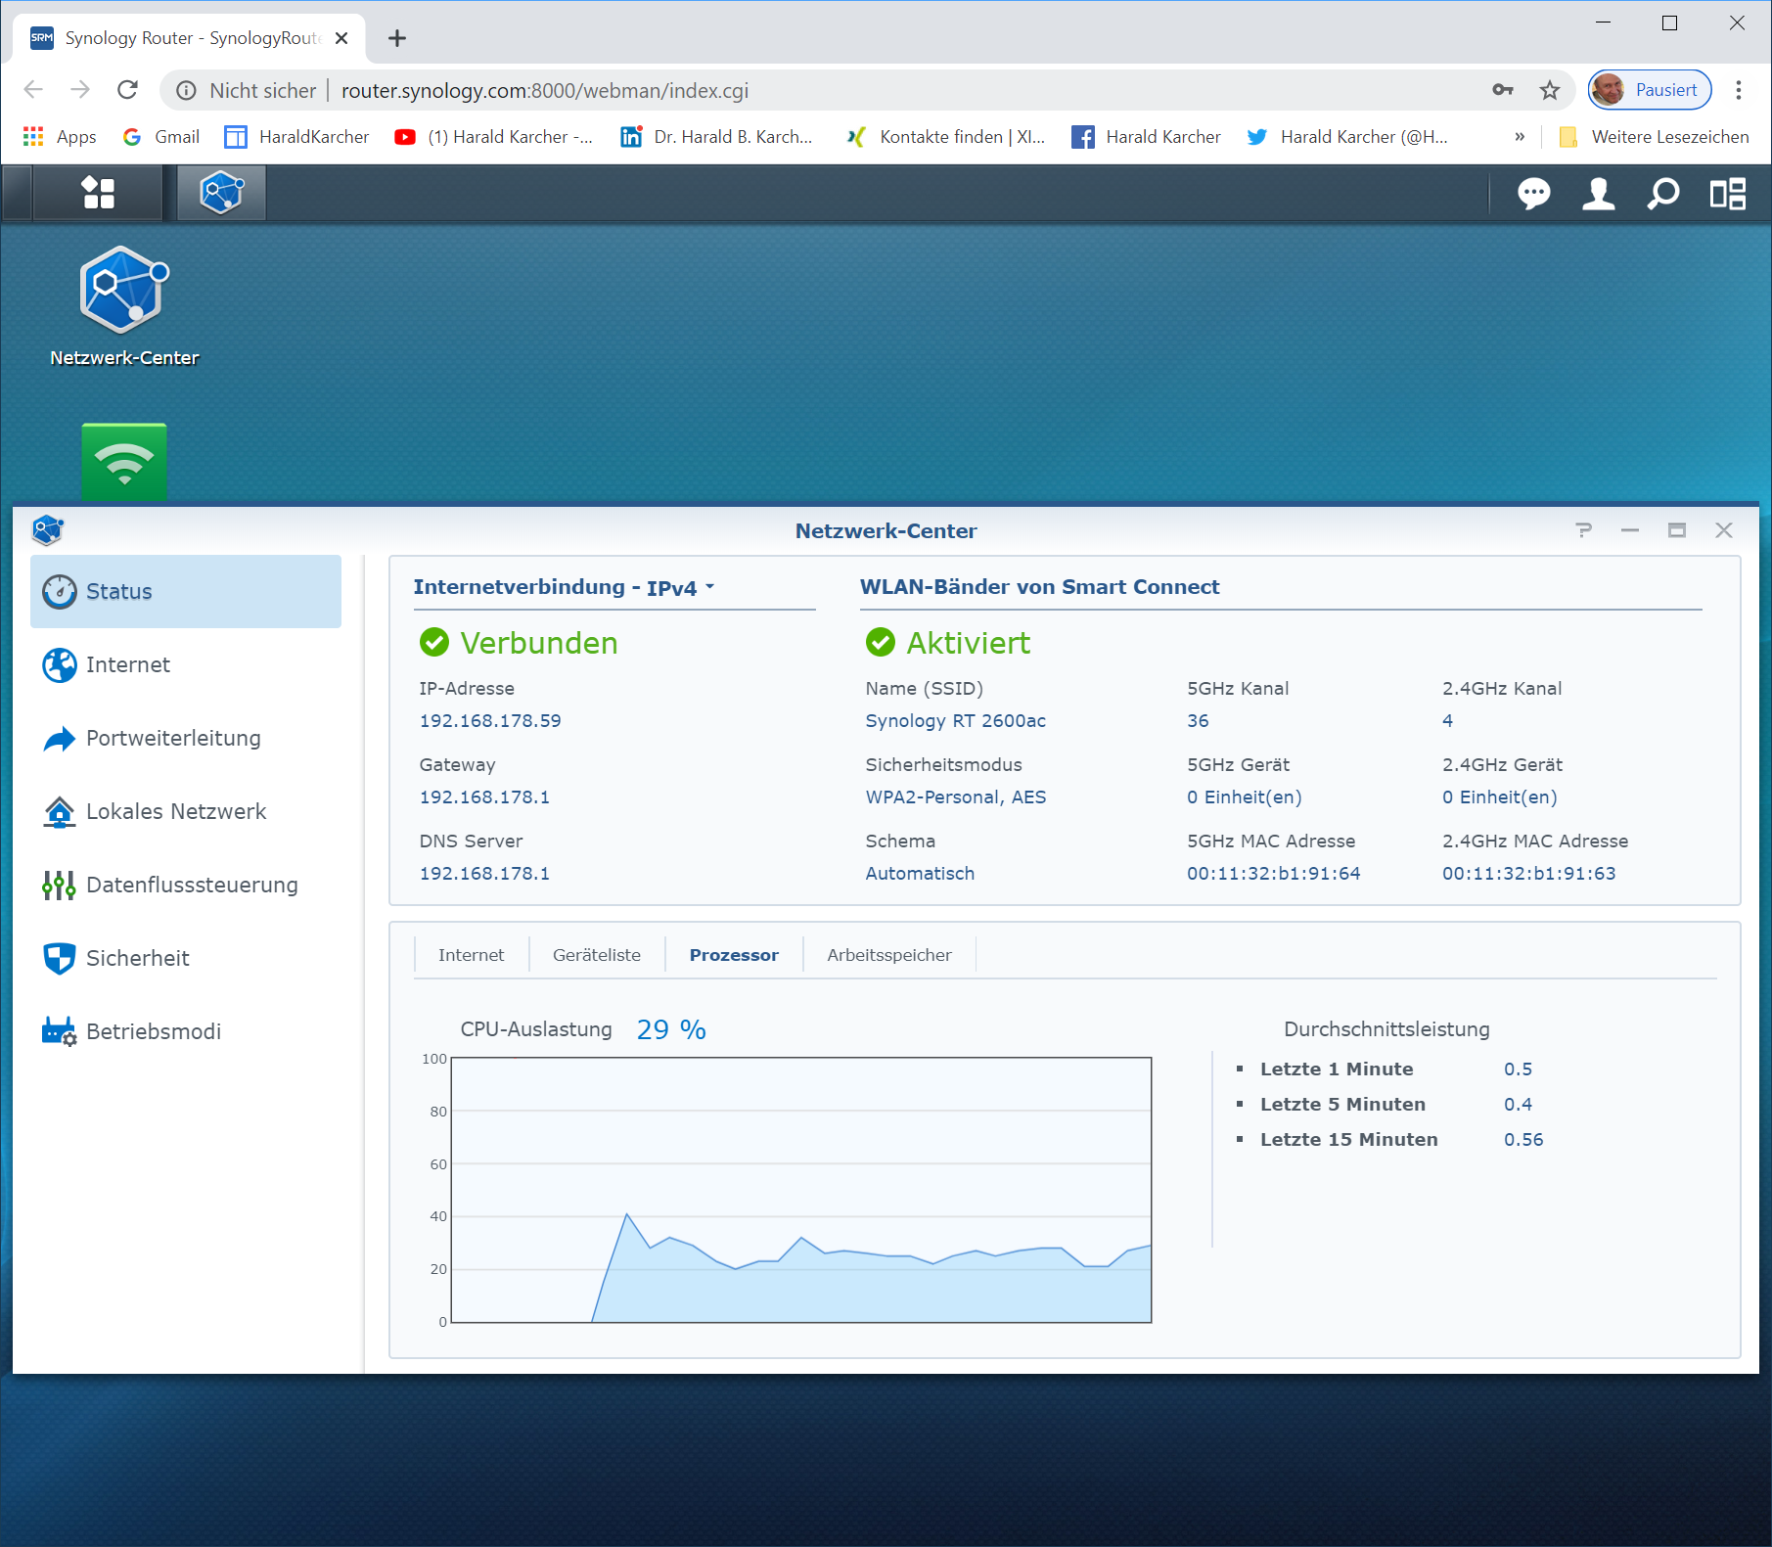This screenshot has height=1547, width=1772.
Task: Switch to the Arbeitsspeicher tab
Action: tap(888, 955)
